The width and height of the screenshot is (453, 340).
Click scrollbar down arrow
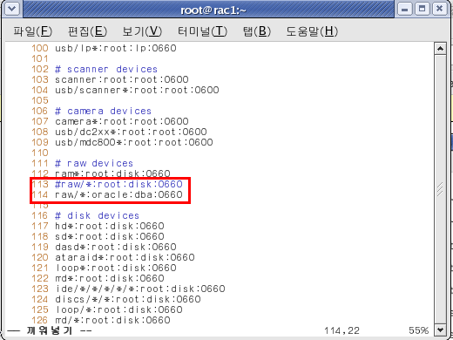click(440, 330)
